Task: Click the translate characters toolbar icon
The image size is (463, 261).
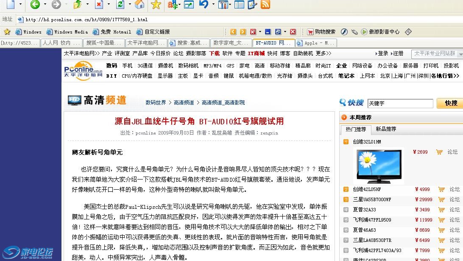Action: pos(173,4)
